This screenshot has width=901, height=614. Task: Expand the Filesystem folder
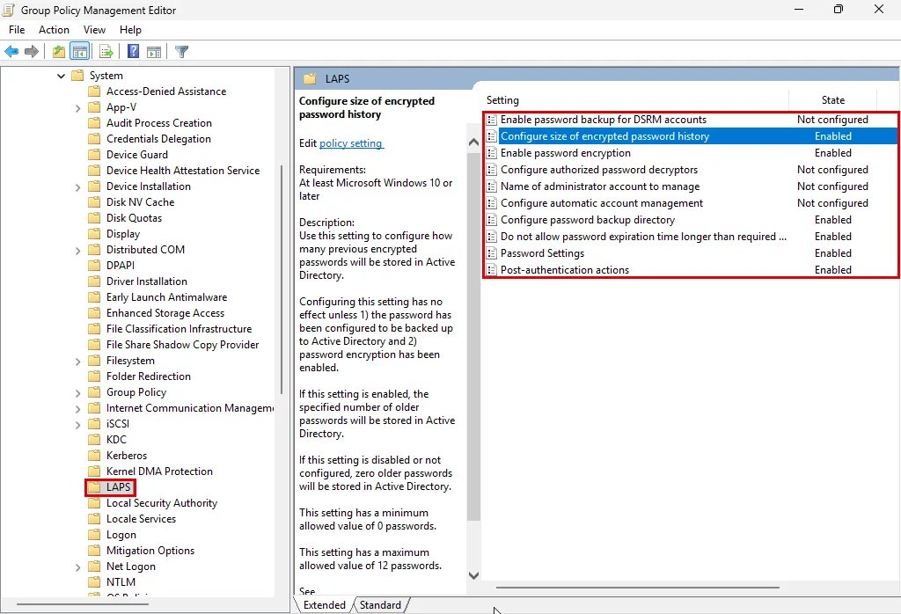pyautogui.click(x=77, y=362)
